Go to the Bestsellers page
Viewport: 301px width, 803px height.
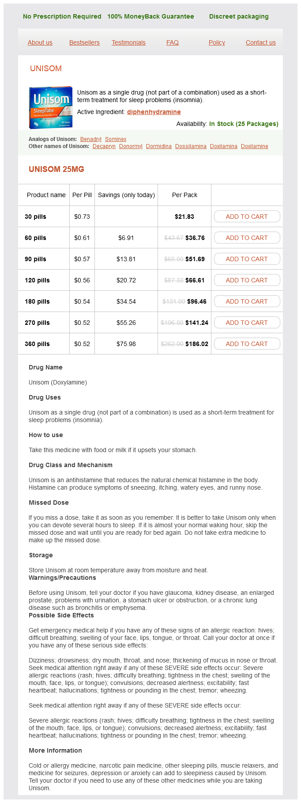click(84, 42)
